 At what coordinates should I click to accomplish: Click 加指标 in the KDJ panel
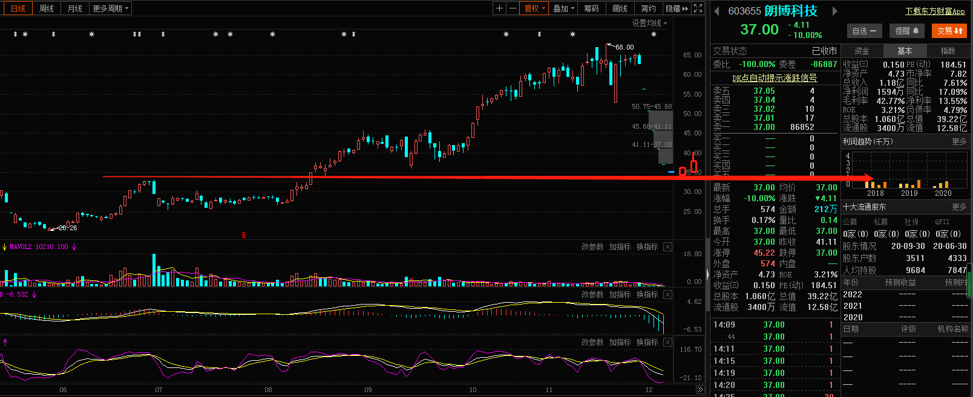click(620, 342)
